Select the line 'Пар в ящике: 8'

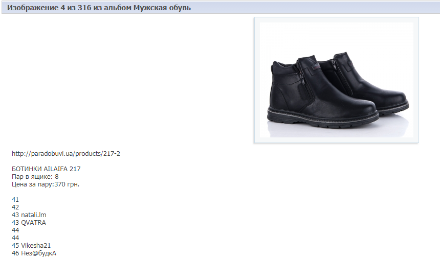[x=35, y=177]
